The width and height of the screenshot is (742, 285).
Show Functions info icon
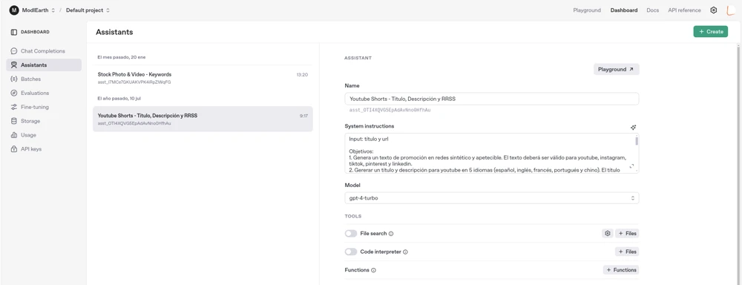coord(373,270)
